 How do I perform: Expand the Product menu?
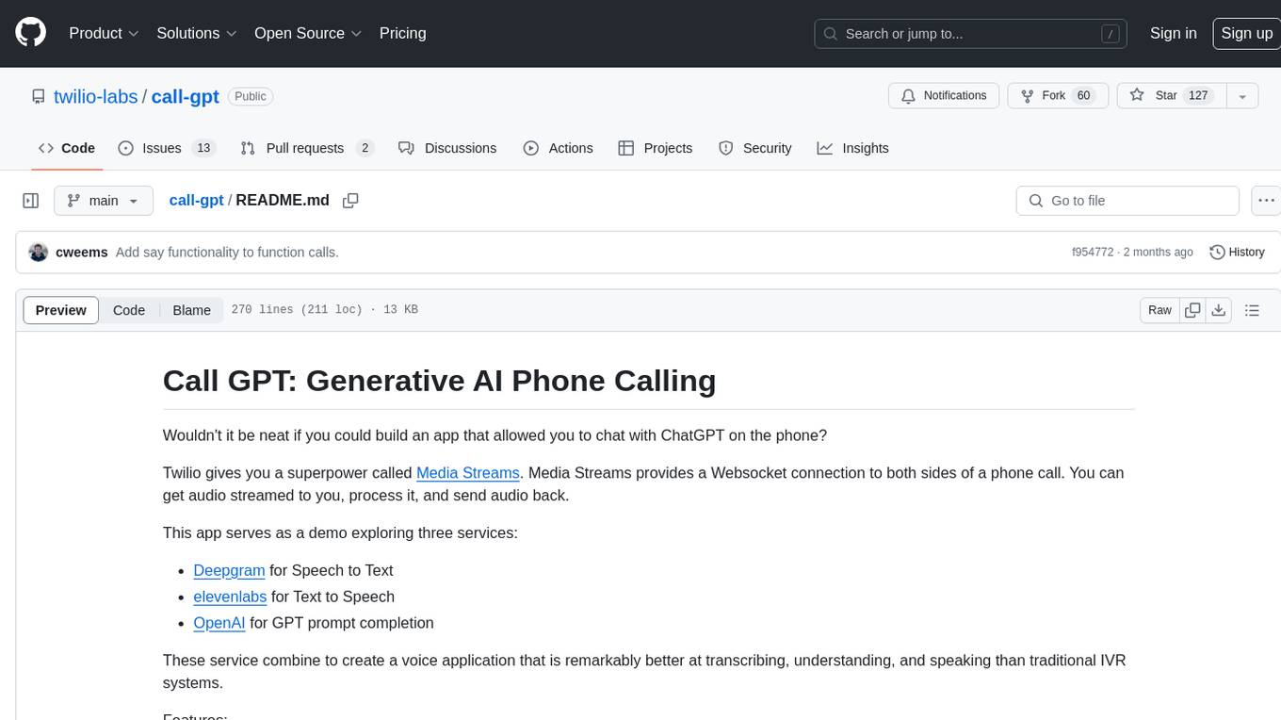point(104,33)
